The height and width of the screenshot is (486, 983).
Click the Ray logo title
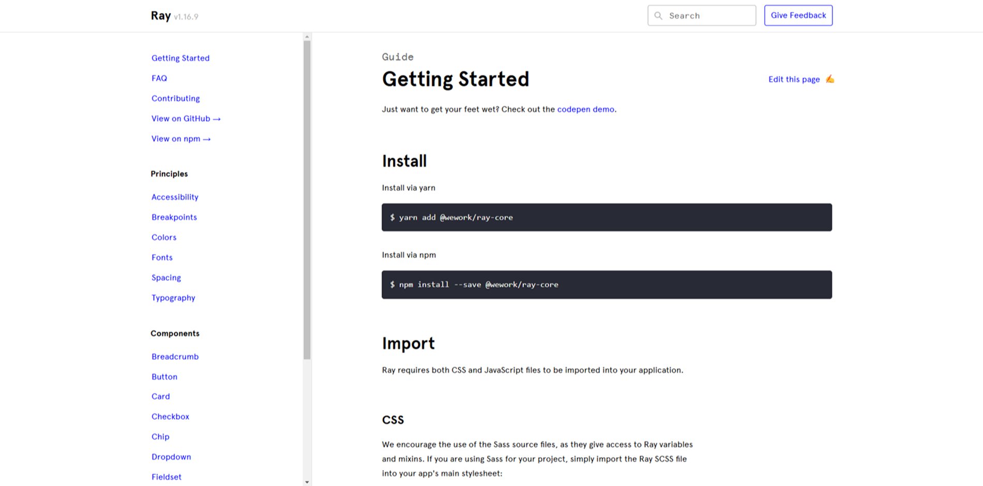click(x=161, y=16)
